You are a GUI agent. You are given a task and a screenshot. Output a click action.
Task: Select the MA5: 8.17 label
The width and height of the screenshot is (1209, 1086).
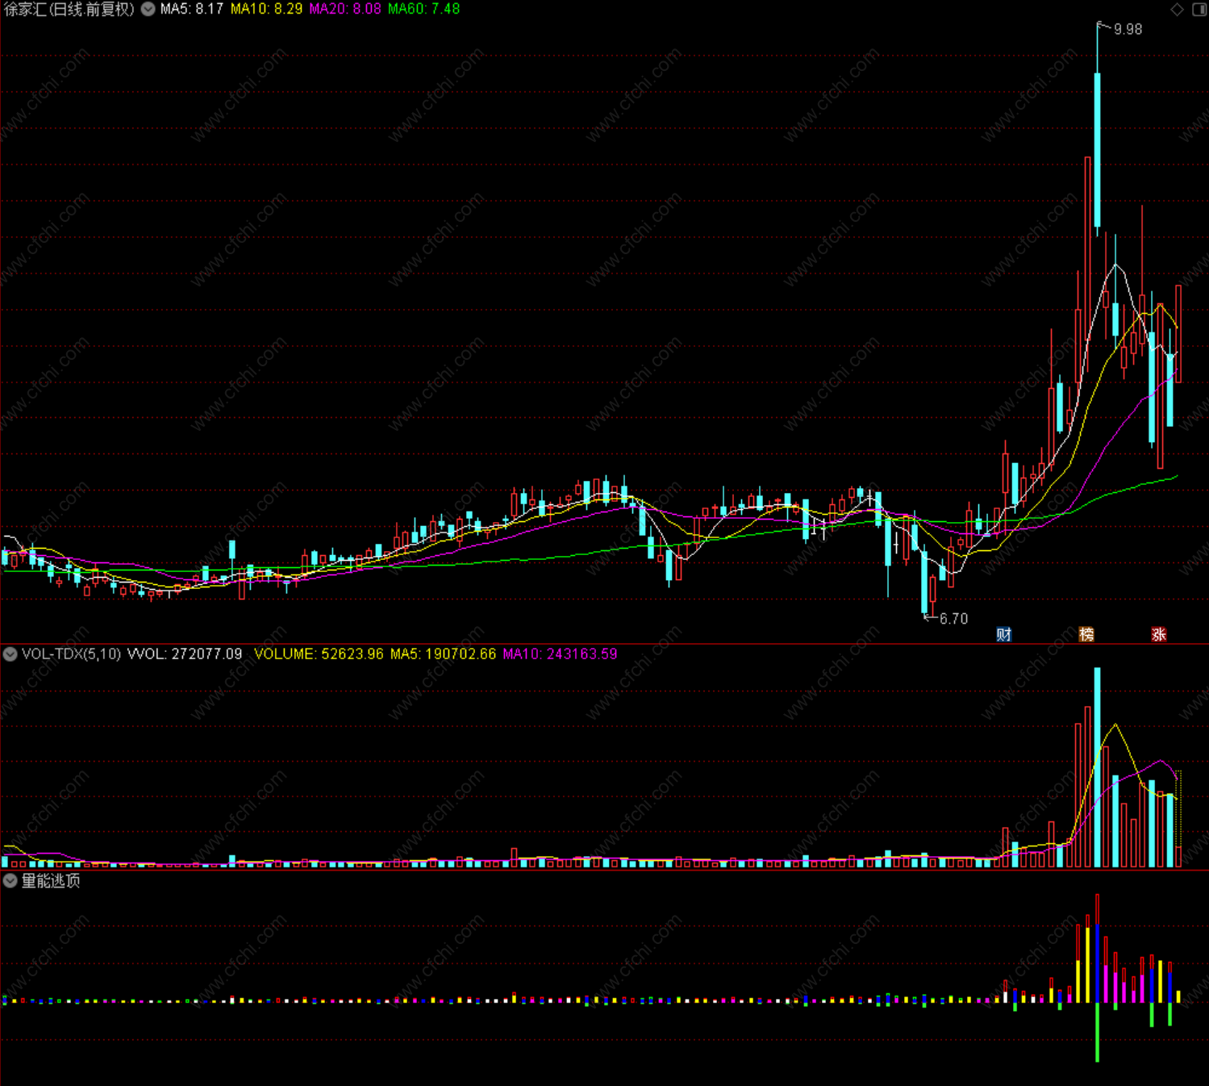(x=192, y=10)
